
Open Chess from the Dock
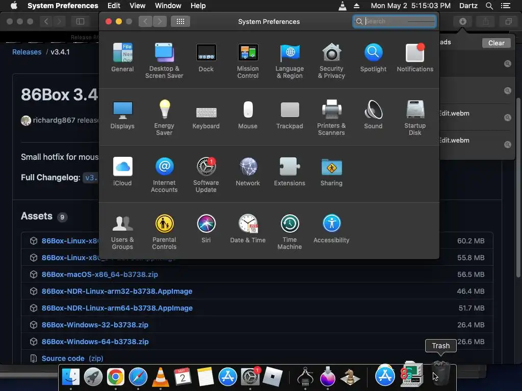[x=350, y=377]
